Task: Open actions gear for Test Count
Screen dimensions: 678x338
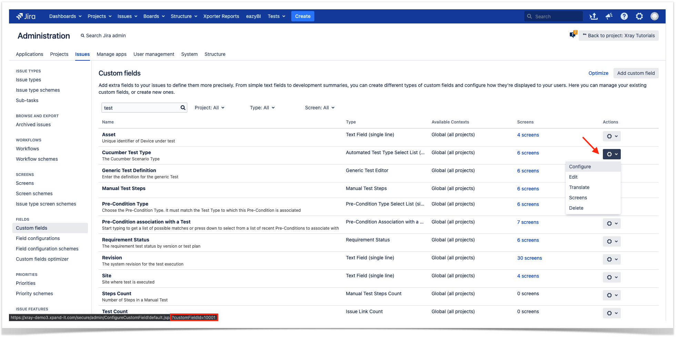Action: [x=611, y=313]
